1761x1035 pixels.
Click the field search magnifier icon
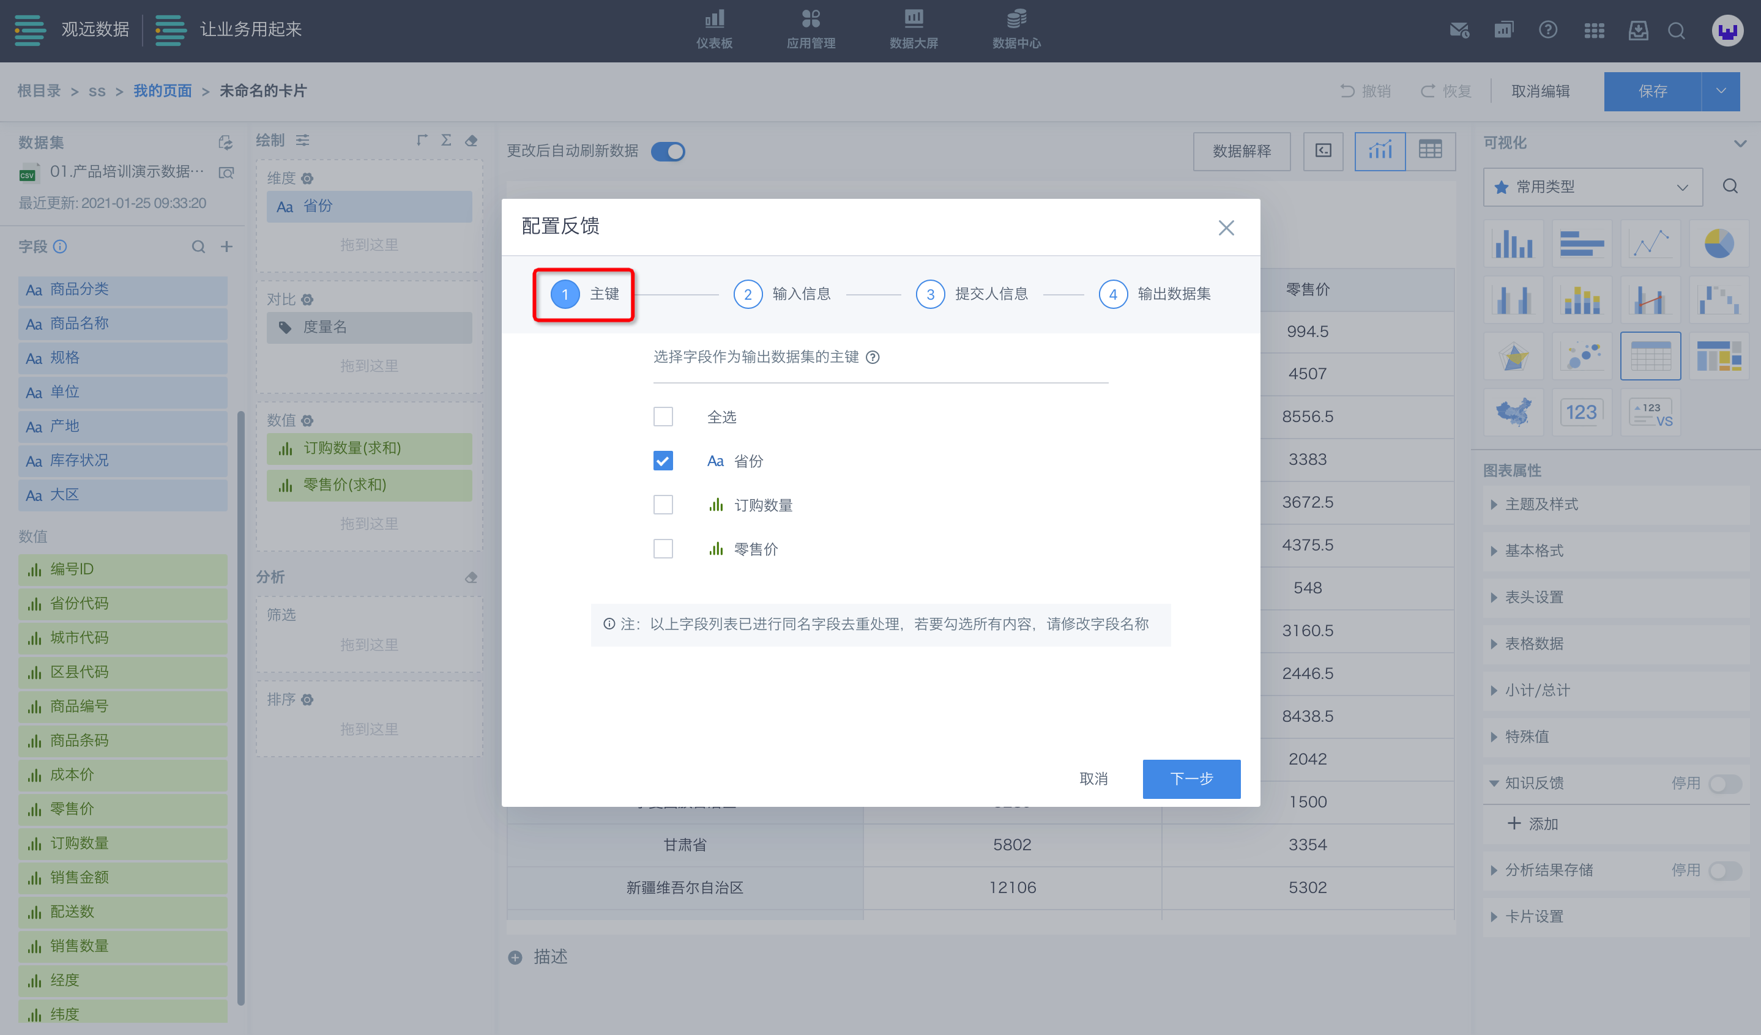pyautogui.click(x=198, y=247)
